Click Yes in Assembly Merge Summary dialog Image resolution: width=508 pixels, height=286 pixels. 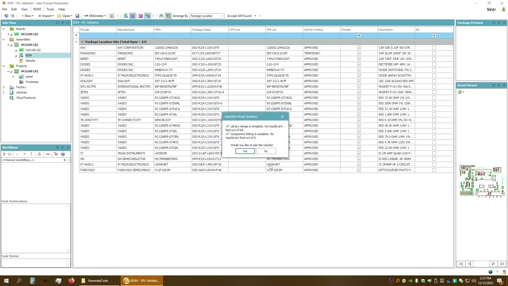[x=245, y=151]
